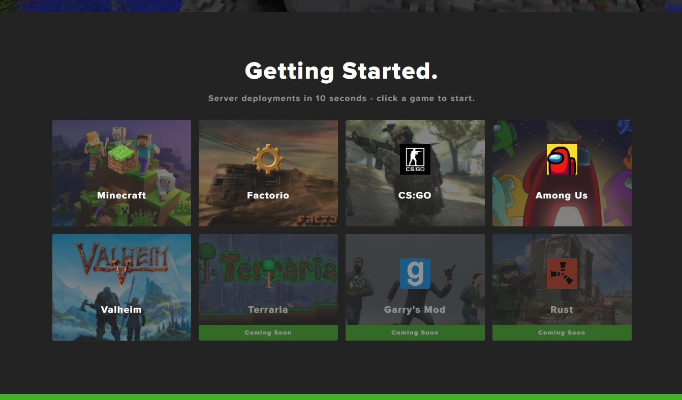Open the CS:GO server label

pos(415,195)
